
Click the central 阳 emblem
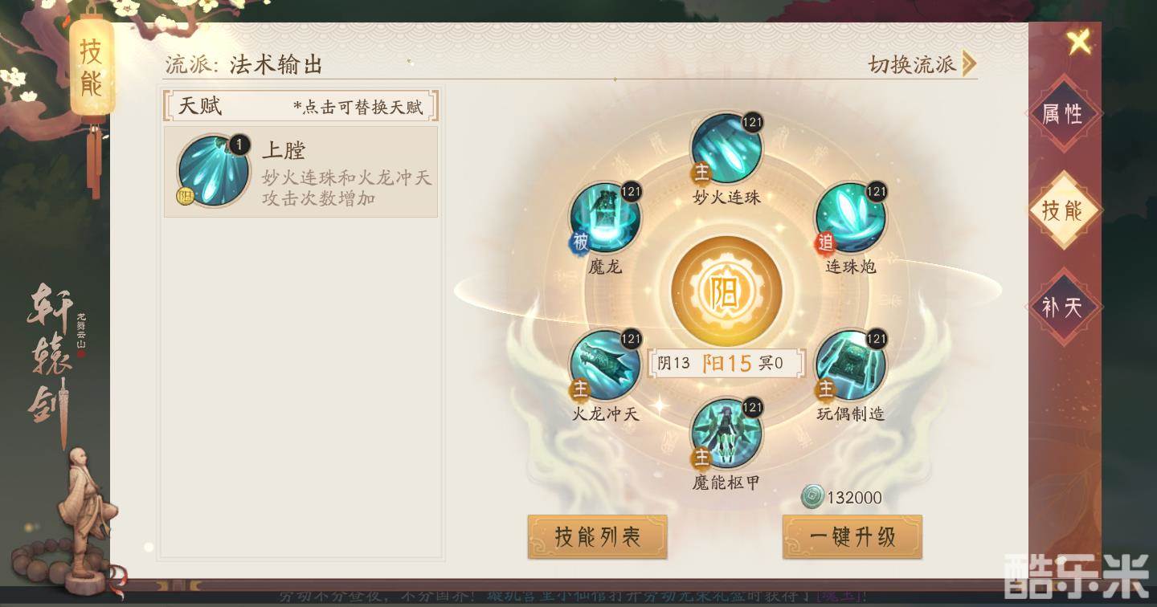click(x=726, y=291)
